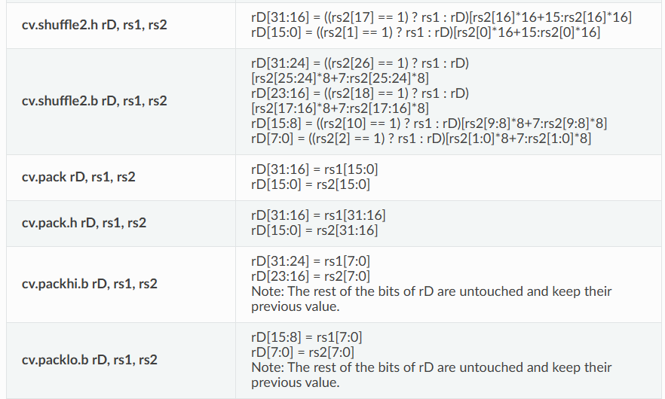Click the text rD[31:24] = rs1[7:0]
The height and width of the screenshot is (399, 665).
tap(311, 261)
